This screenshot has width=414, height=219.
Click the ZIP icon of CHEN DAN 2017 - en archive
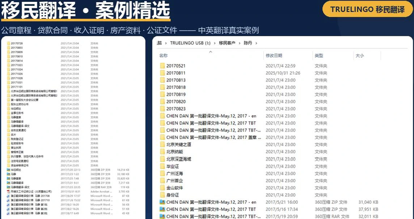162,202
